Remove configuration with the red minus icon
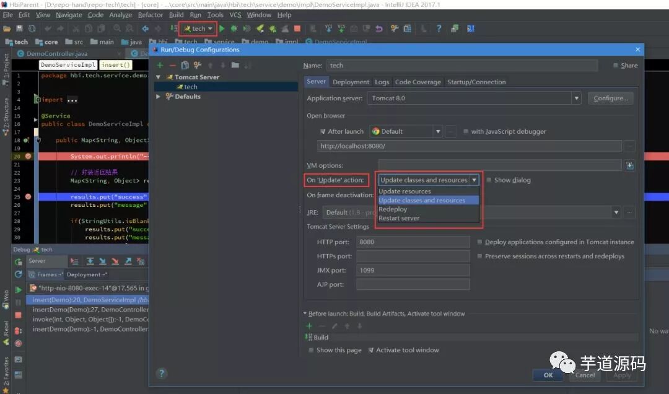The width and height of the screenshot is (669, 394). click(172, 65)
